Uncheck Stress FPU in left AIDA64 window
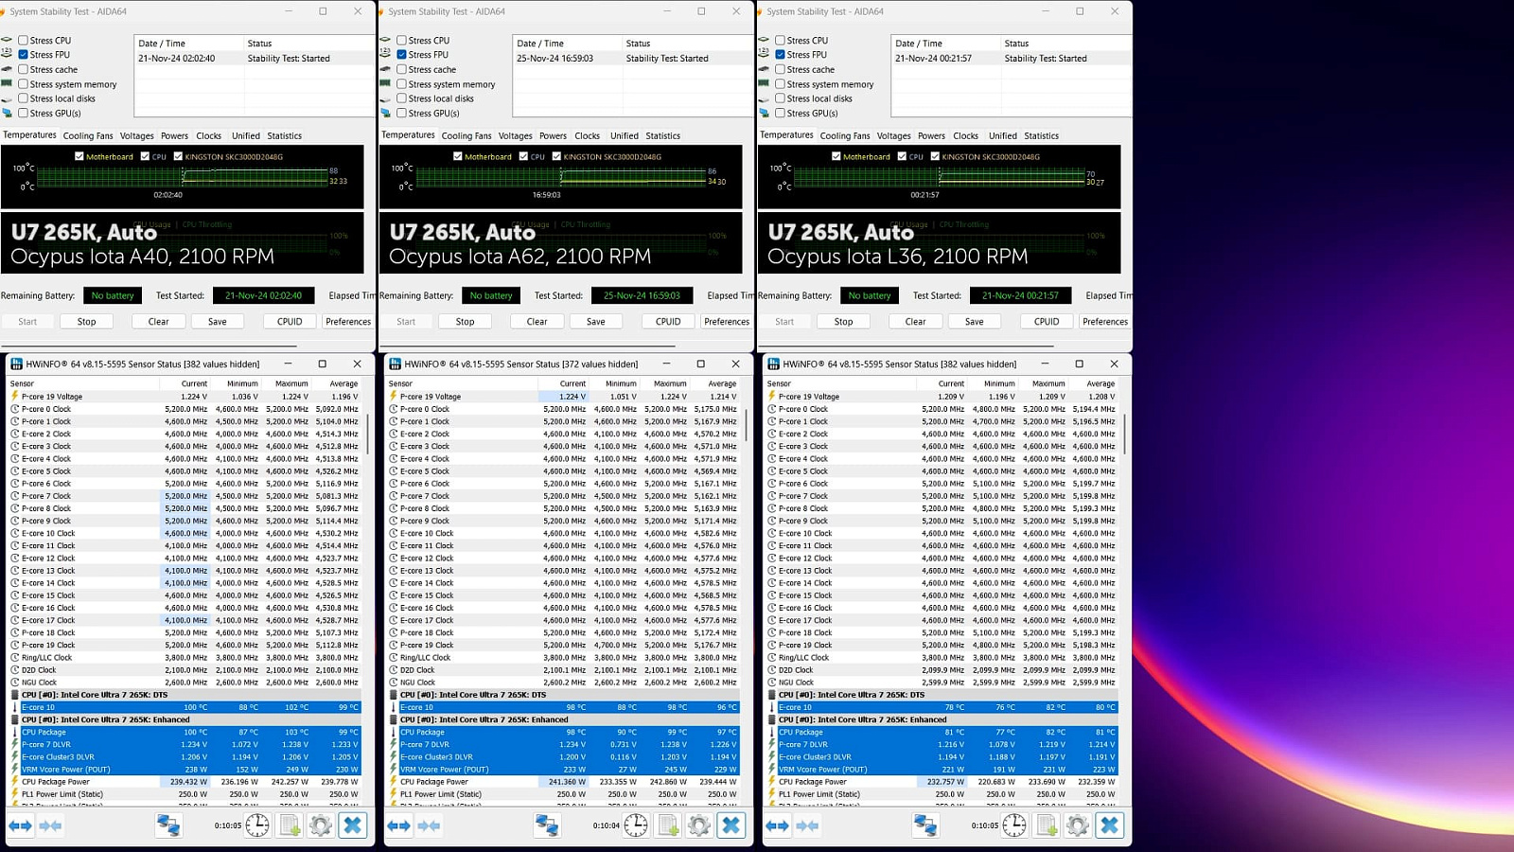Screen dimensions: 1514x852 point(23,55)
